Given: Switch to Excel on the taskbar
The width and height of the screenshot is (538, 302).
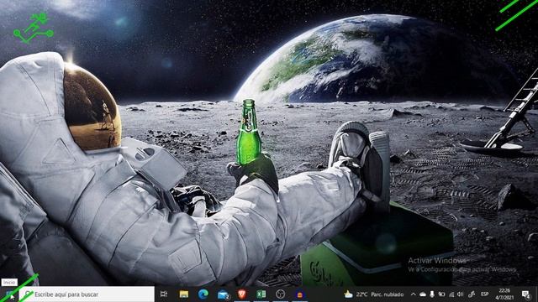Looking at the screenshot, I should (261, 294).
